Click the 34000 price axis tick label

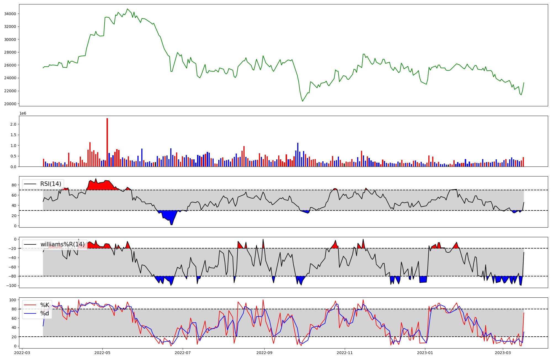click(10, 14)
